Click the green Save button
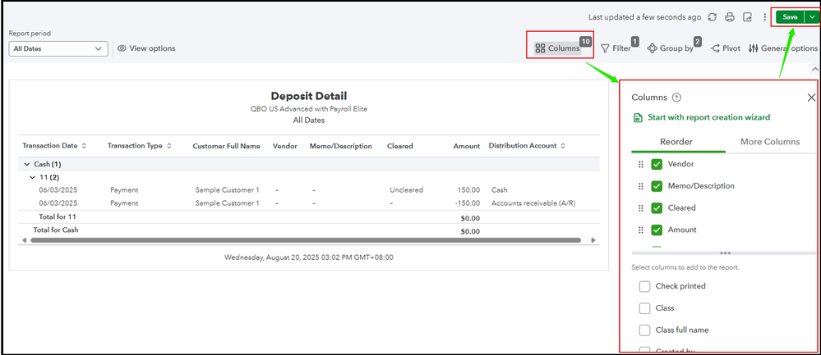Viewport: 821px width, 355px height. (789, 17)
